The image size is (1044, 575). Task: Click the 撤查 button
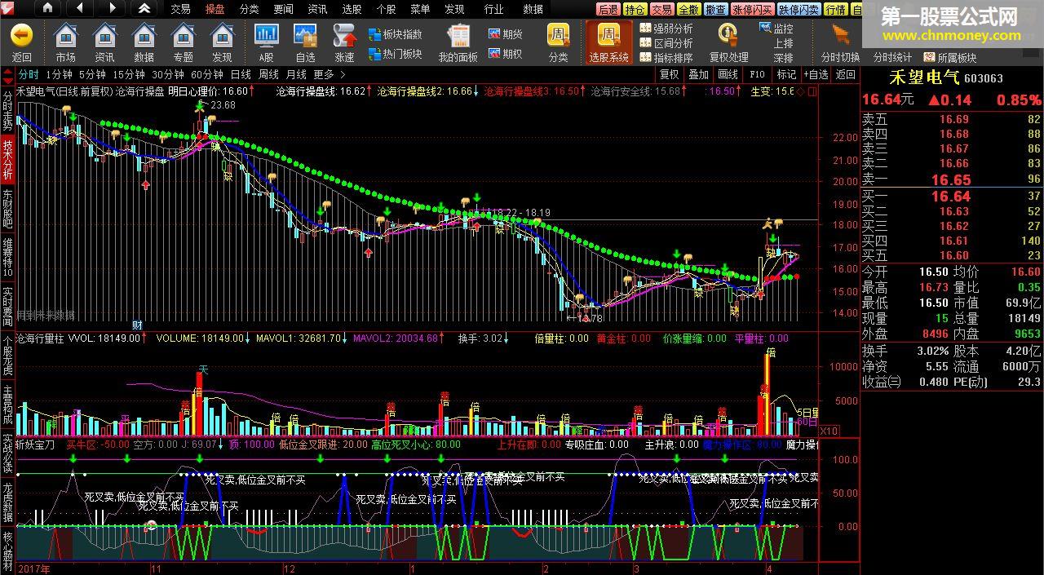click(715, 10)
